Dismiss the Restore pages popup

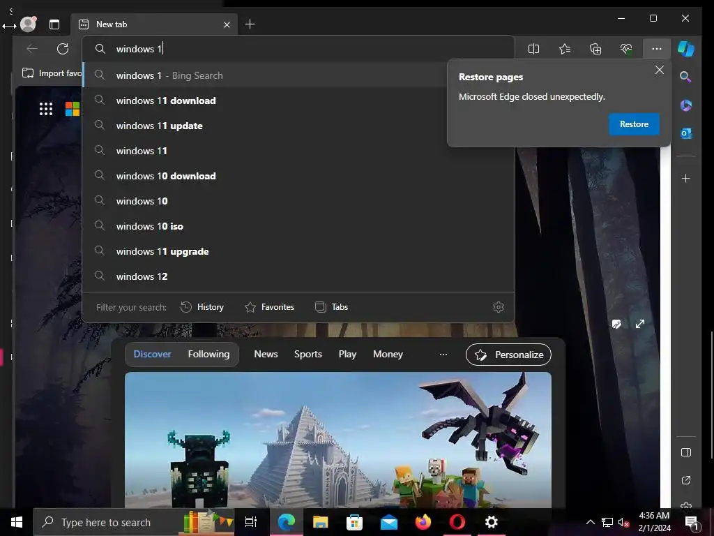pos(660,70)
